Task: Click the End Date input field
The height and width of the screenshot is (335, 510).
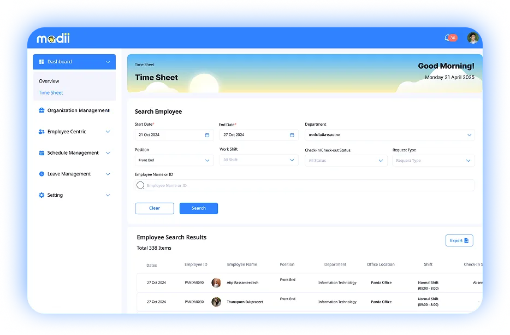Action: pos(259,135)
